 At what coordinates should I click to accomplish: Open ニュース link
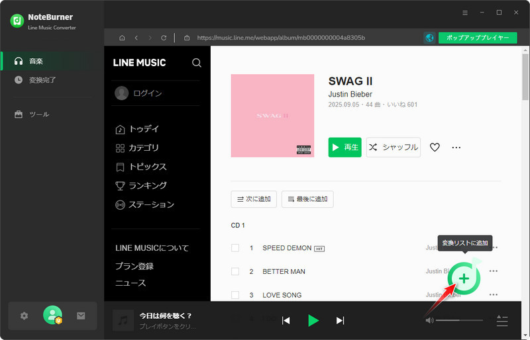(x=131, y=283)
